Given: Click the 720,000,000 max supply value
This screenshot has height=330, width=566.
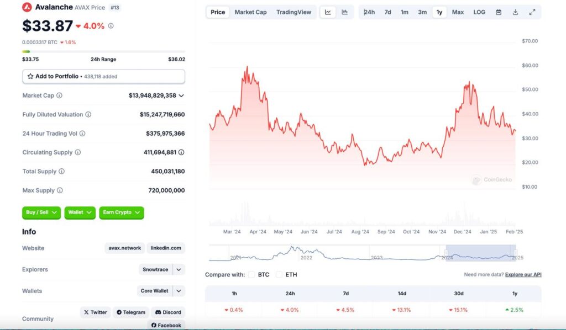Looking at the screenshot, I should coord(166,190).
